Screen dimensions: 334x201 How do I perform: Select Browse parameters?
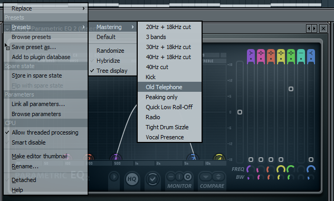click(45, 114)
